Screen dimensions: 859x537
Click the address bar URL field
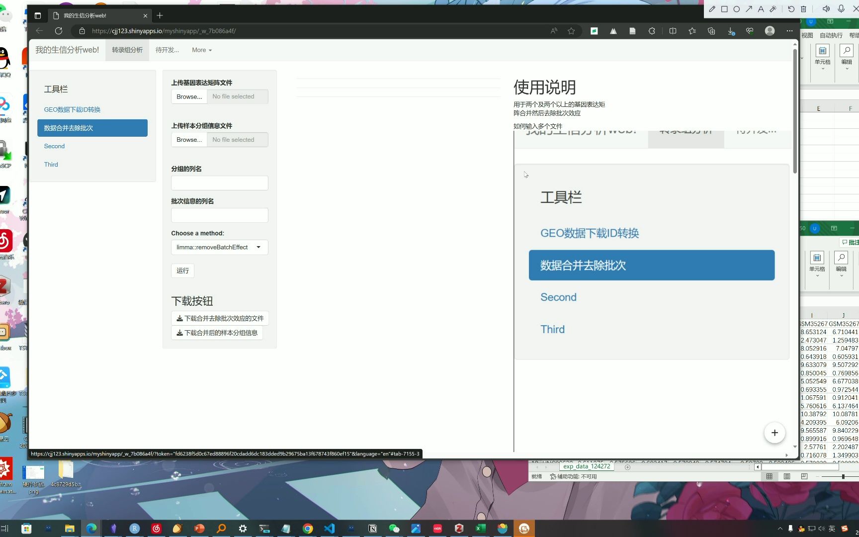click(308, 31)
